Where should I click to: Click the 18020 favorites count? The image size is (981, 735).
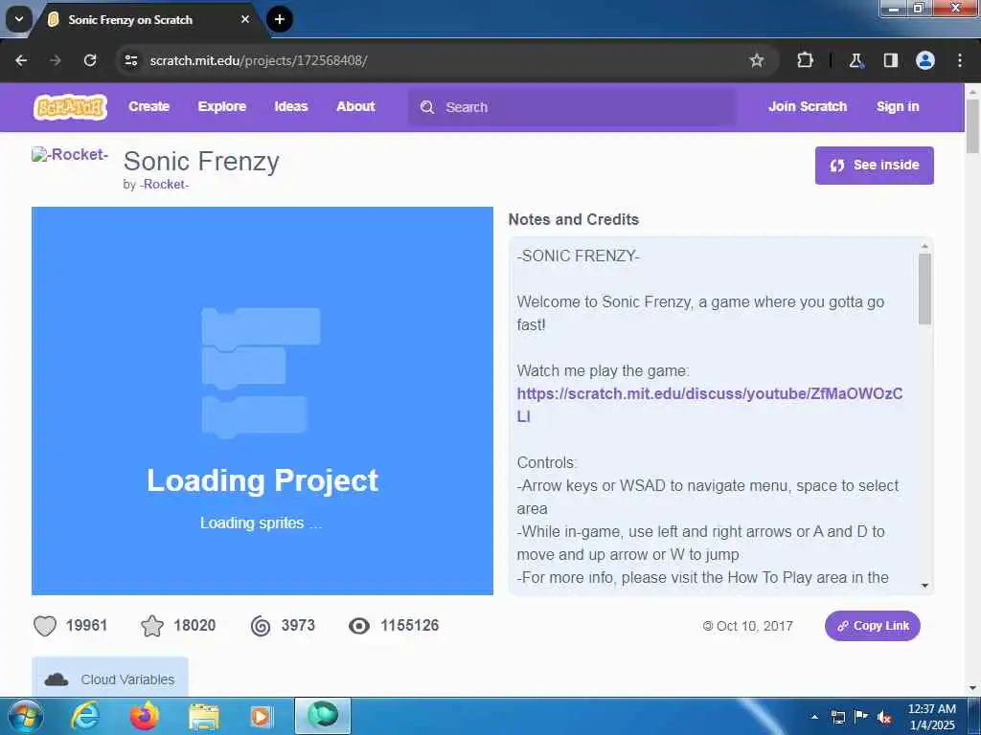point(194,626)
